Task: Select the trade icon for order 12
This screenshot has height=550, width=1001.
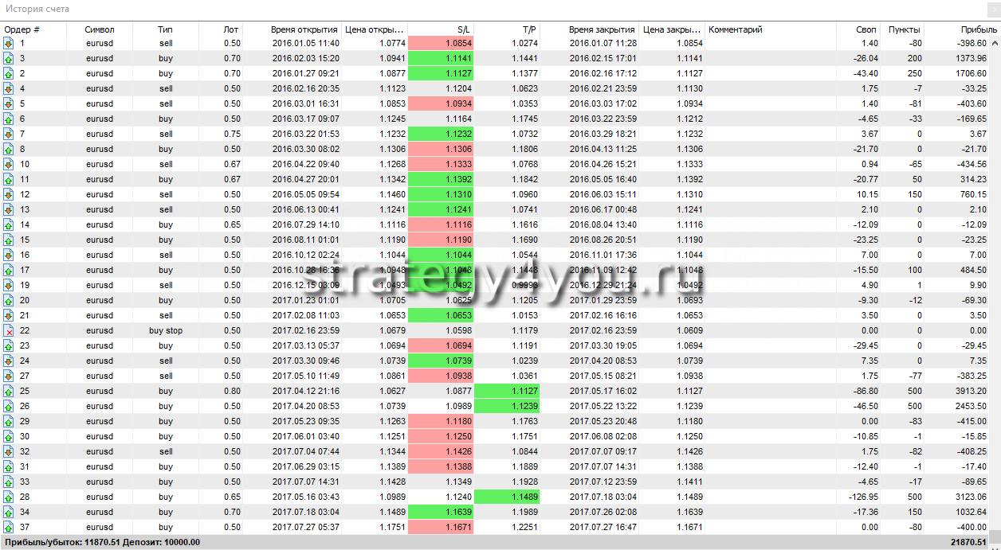Action: pos(9,194)
